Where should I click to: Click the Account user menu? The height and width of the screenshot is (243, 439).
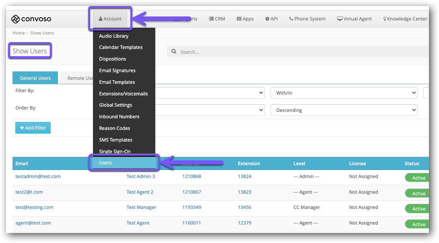click(x=110, y=19)
